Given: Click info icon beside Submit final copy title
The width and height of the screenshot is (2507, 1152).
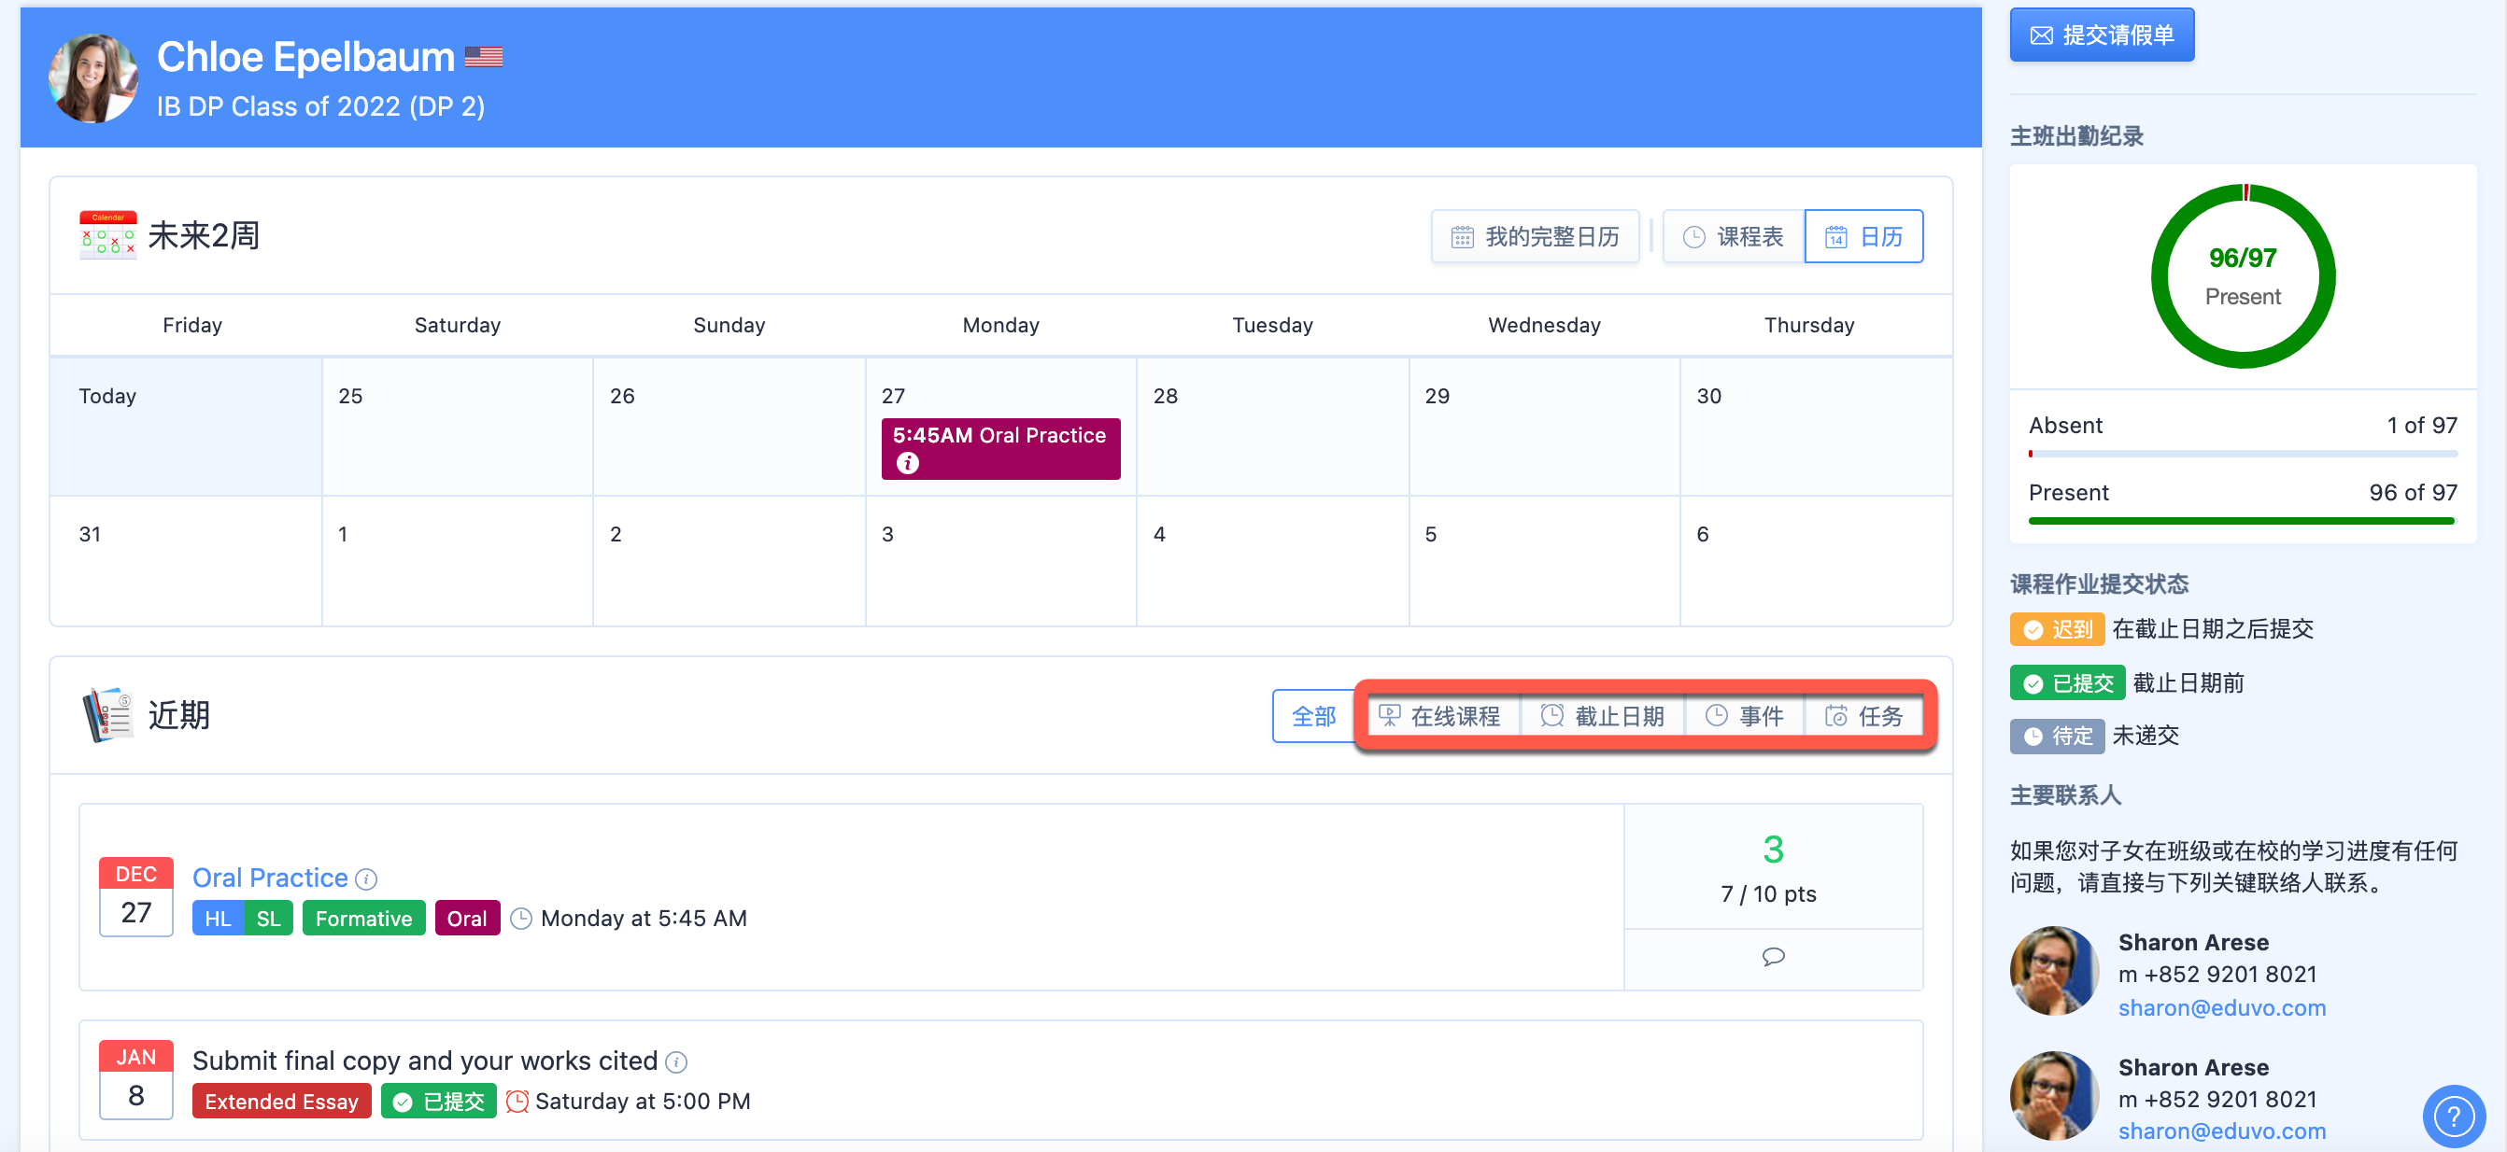Looking at the screenshot, I should click(x=676, y=1062).
